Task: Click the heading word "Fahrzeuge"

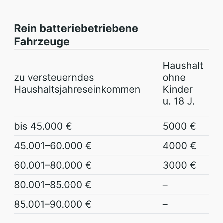Action: pyautogui.click(x=42, y=42)
